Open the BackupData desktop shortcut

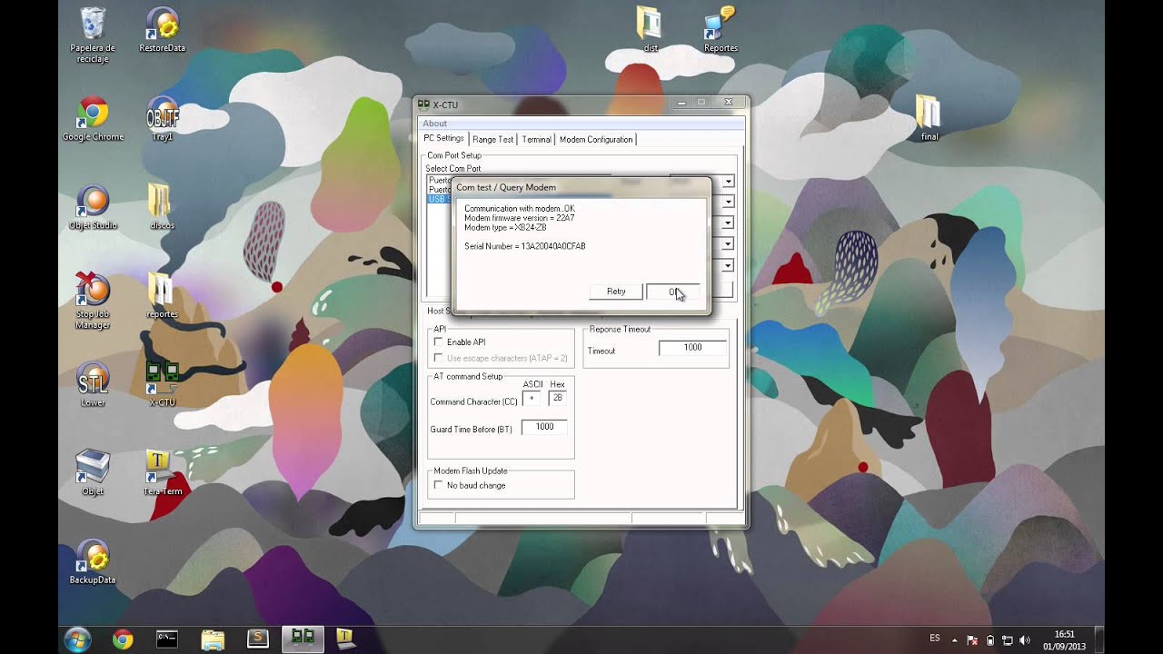(93, 562)
